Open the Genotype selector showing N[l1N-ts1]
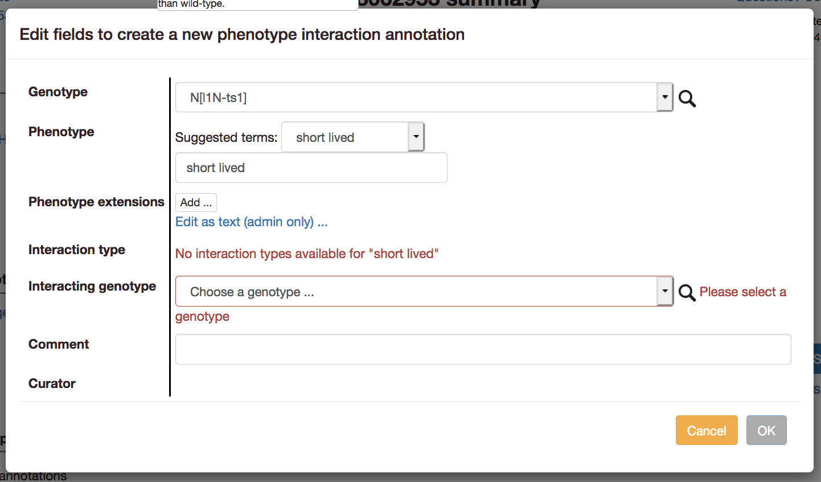Screen dimensions: 821x482 pyautogui.click(x=421, y=97)
